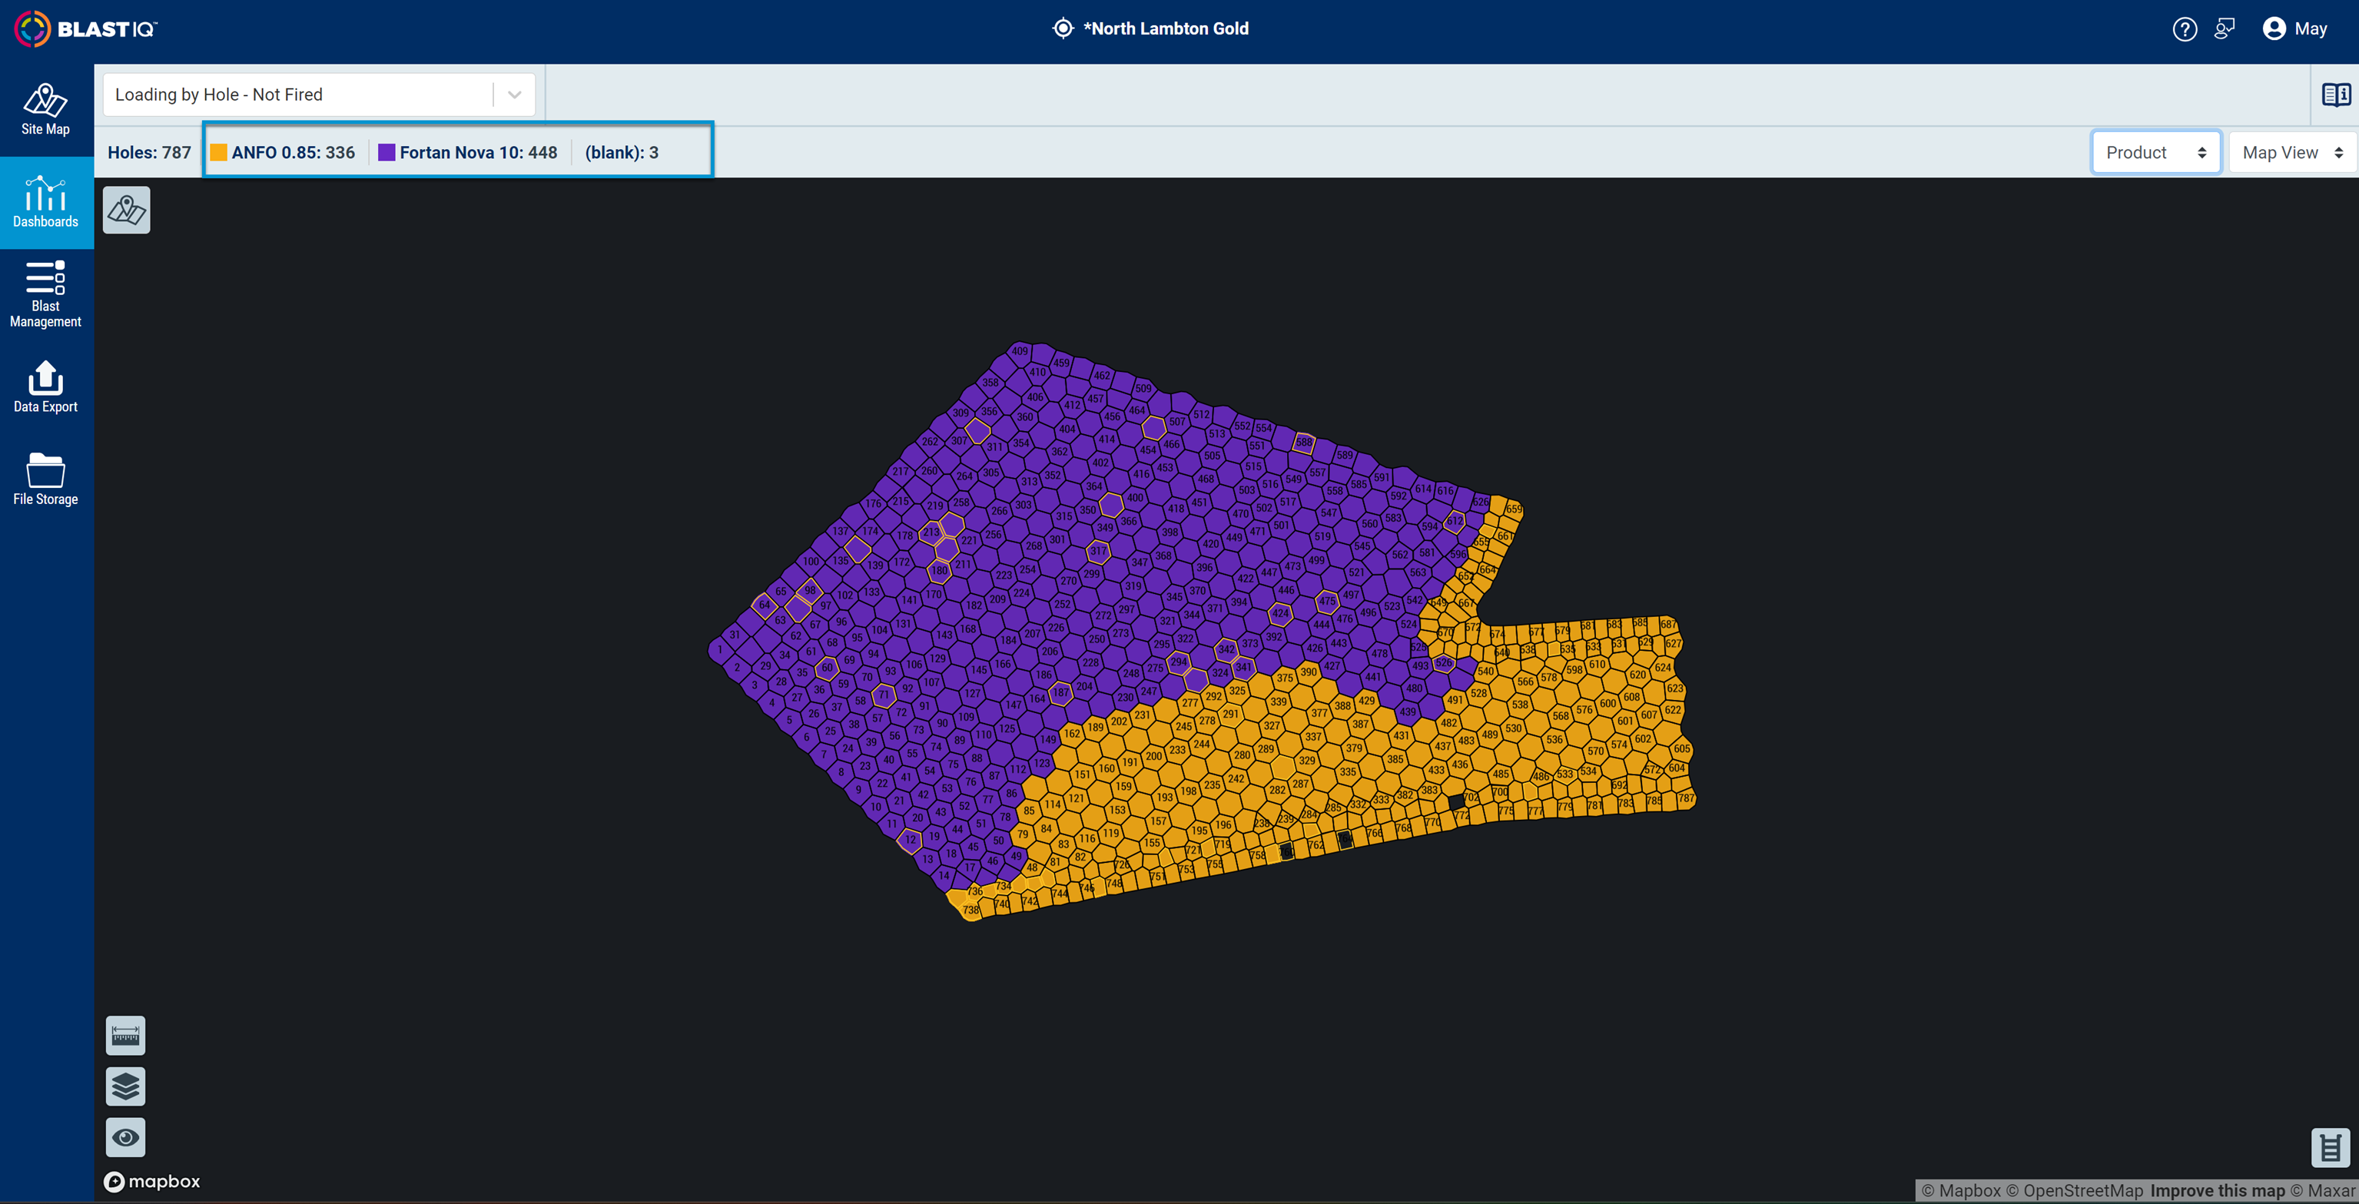2359x1204 pixels.
Task: Open the May user account menu
Action: [2295, 29]
